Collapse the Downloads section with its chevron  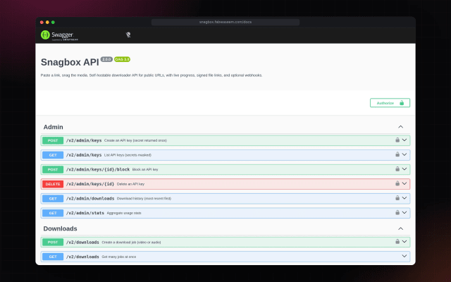point(400,228)
